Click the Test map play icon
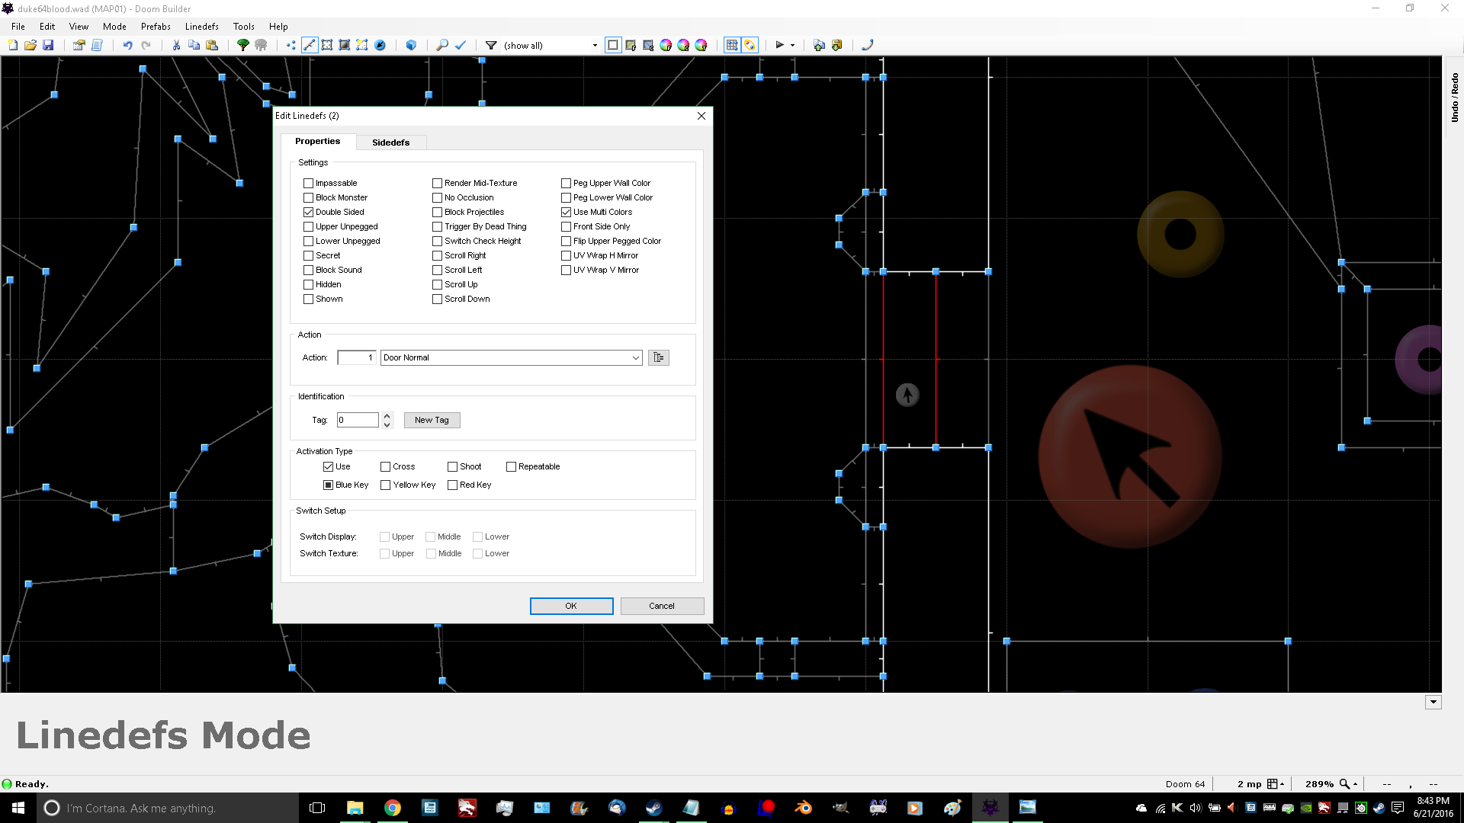1464x823 pixels. [779, 45]
